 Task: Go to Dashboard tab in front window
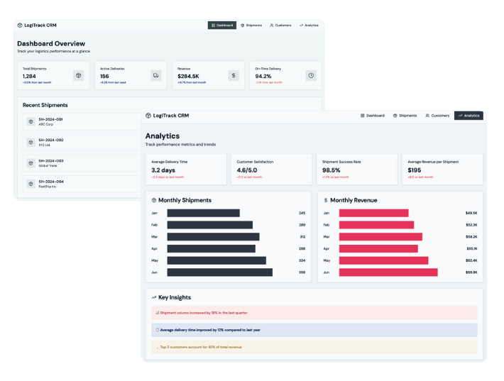373,115
